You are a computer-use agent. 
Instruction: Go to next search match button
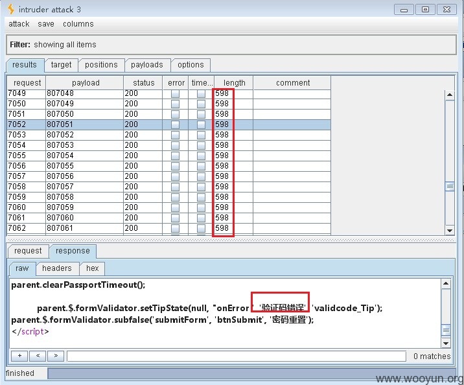pos(56,356)
